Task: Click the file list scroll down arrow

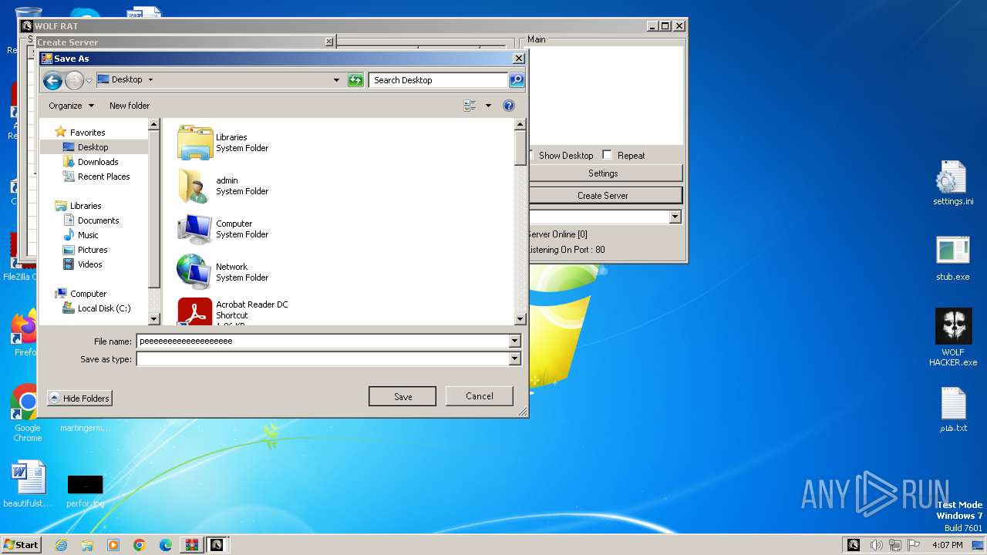Action: pos(520,318)
